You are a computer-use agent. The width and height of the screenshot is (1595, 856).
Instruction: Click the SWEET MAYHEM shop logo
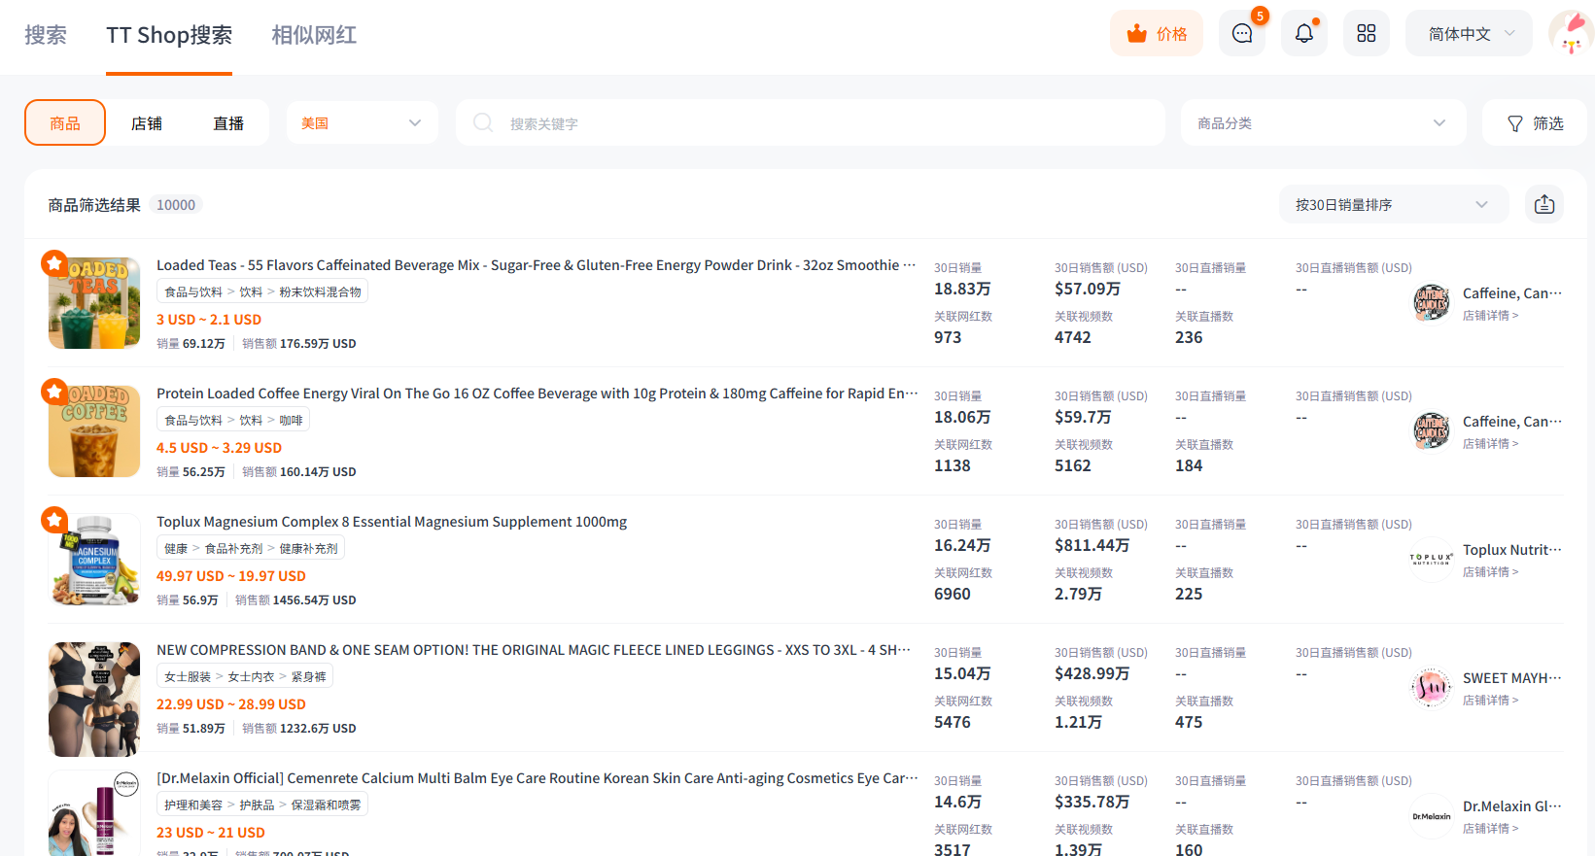[1432, 688]
